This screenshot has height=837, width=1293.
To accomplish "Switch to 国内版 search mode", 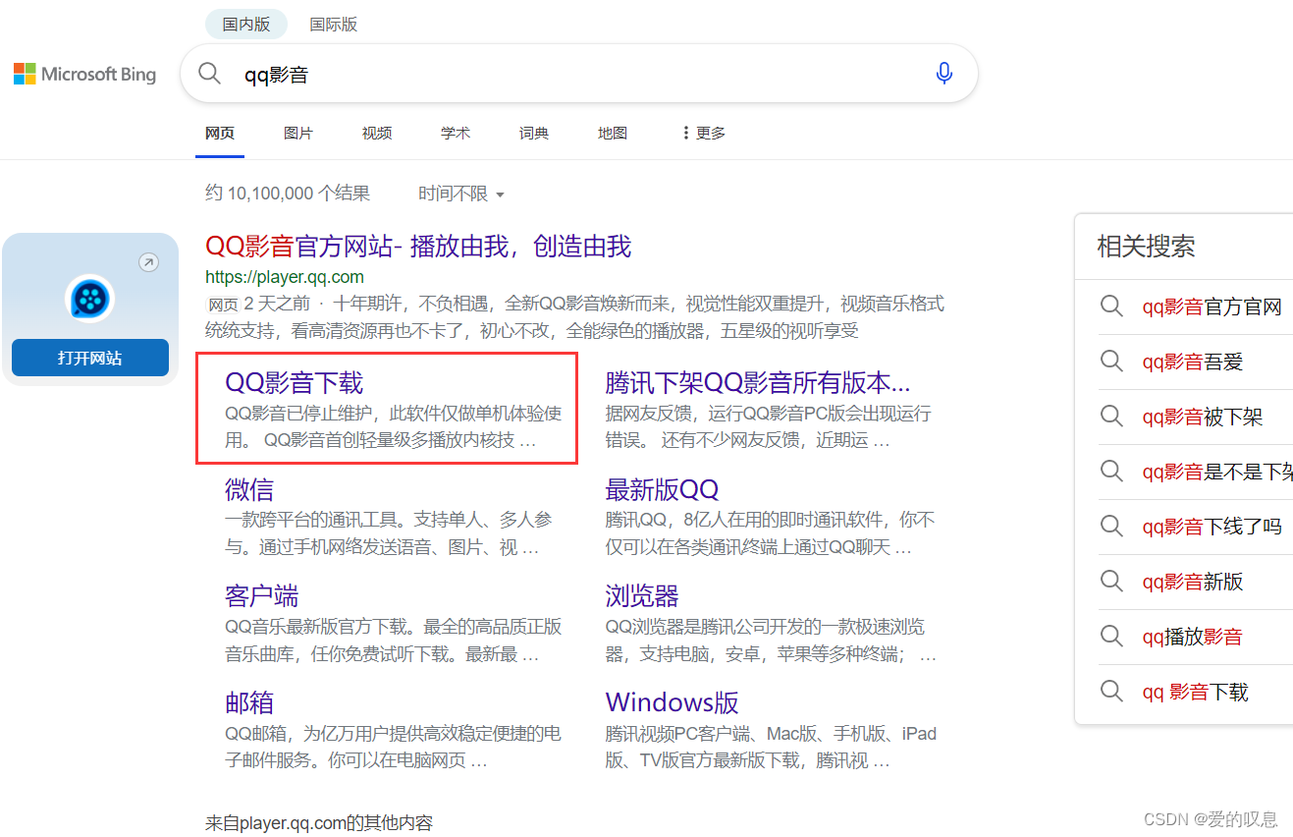I will [246, 25].
